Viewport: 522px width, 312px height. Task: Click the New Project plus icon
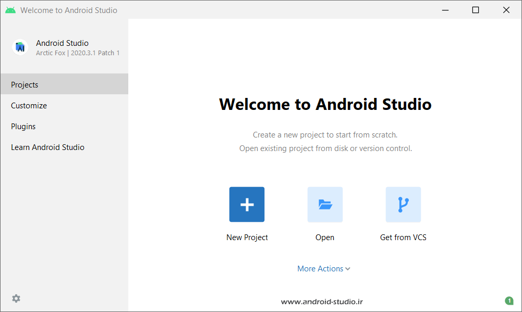click(x=247, y=204)
